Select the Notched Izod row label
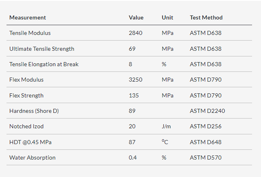Image resolution: width=261 pixels, height=177 pixels. click(x=26, y=126)
